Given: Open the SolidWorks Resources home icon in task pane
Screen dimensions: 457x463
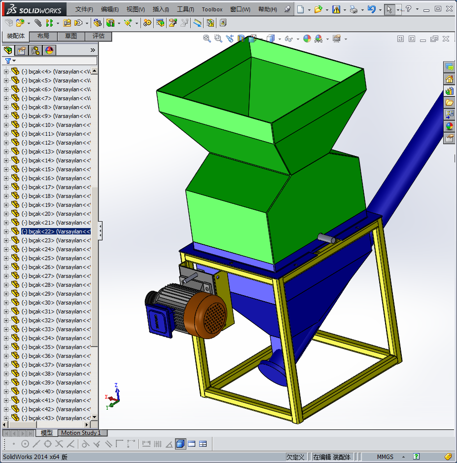Looking at the screenshot, I should [449, 79].
